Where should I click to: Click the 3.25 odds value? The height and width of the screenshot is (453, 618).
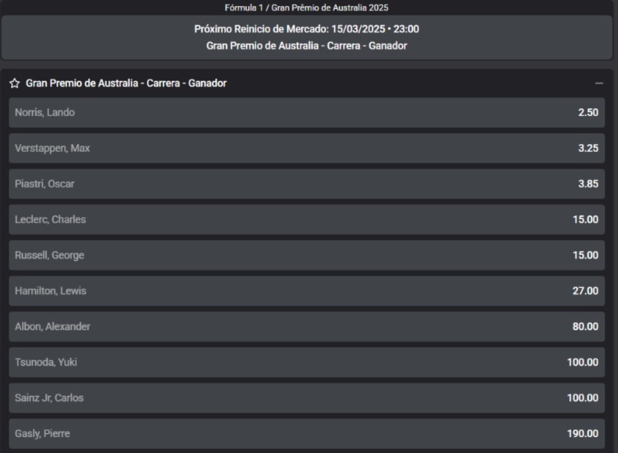pos(588,148)
